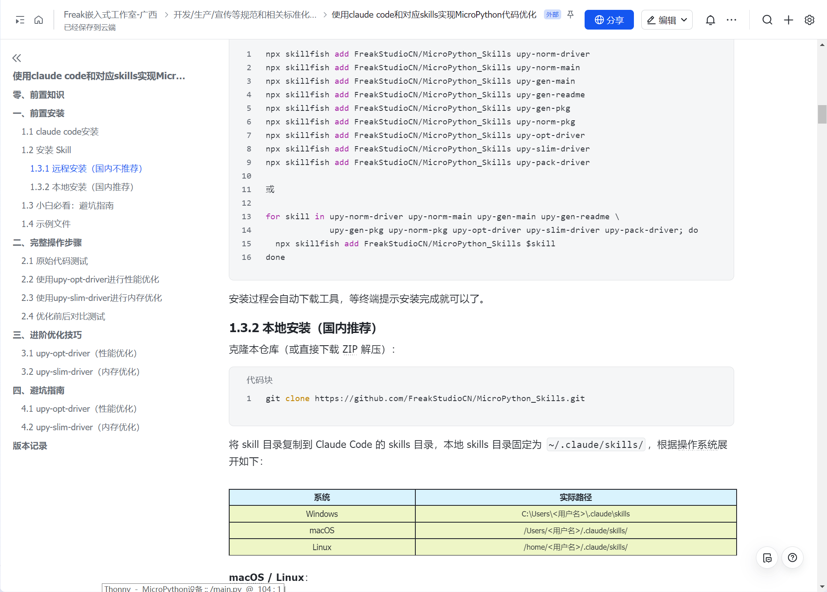Screen dimensions: 827x592
Task: Open the 编辑 edit mode dropdown
Action: point(667,20)
